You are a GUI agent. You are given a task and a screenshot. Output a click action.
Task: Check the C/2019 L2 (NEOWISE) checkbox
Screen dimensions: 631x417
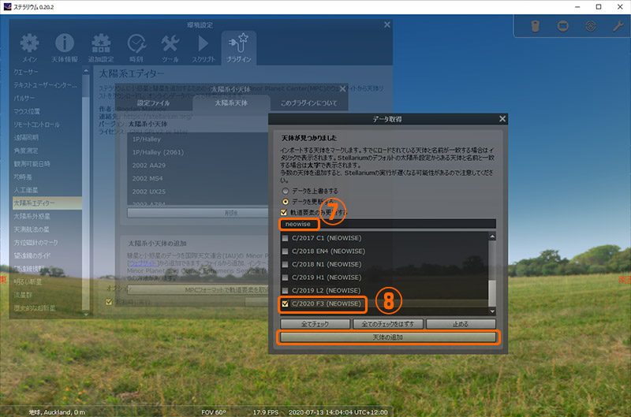coord(285,290)
